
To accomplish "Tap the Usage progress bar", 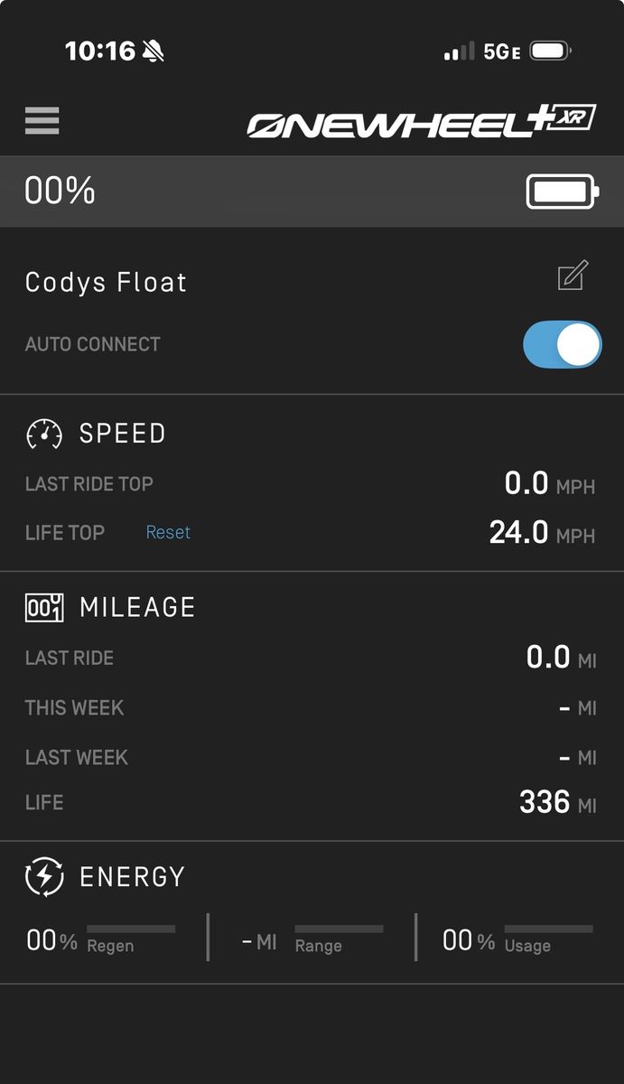I will [548, 929].
